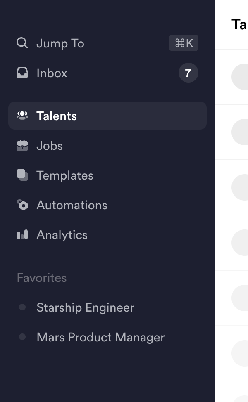
Task: Click the Templates stacked squares icon
Action: click(22, 175)
